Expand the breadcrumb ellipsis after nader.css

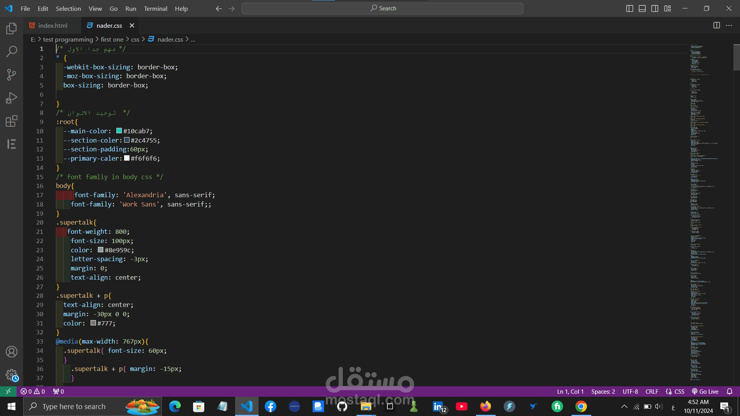tap(193, 40)
